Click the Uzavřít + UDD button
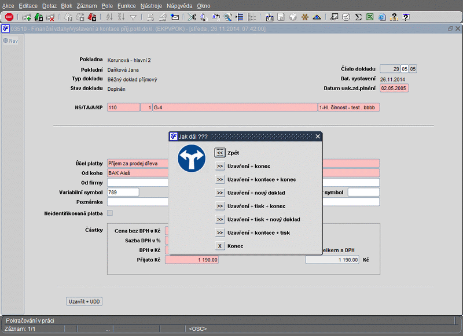Image resolution: width=463 pixels, height=336 pixels. click(x=84, y=301)
